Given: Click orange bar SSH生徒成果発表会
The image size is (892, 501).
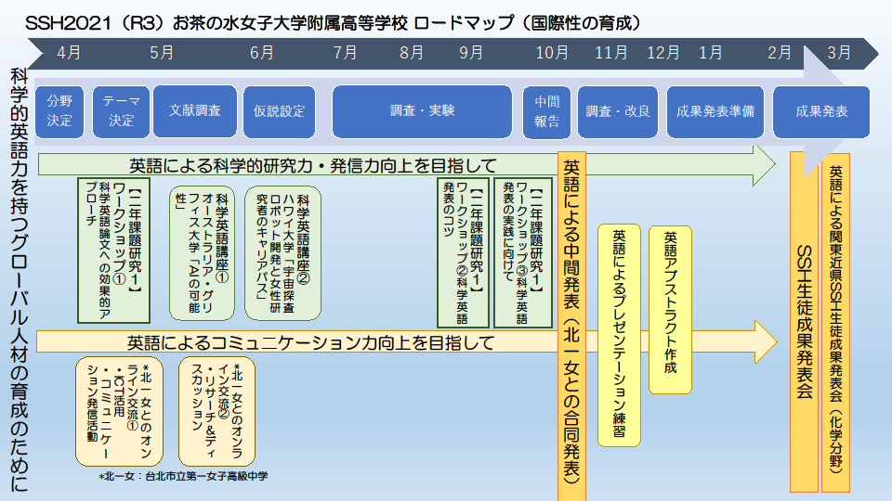Looking at the screenshot, I should click(x=804, y=322).
